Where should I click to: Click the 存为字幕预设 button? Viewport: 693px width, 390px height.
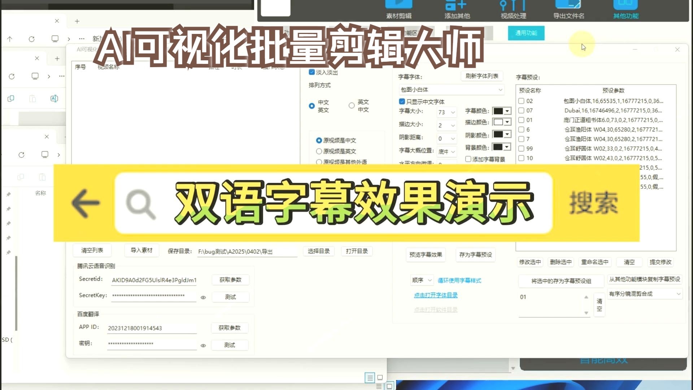(476, 255)
